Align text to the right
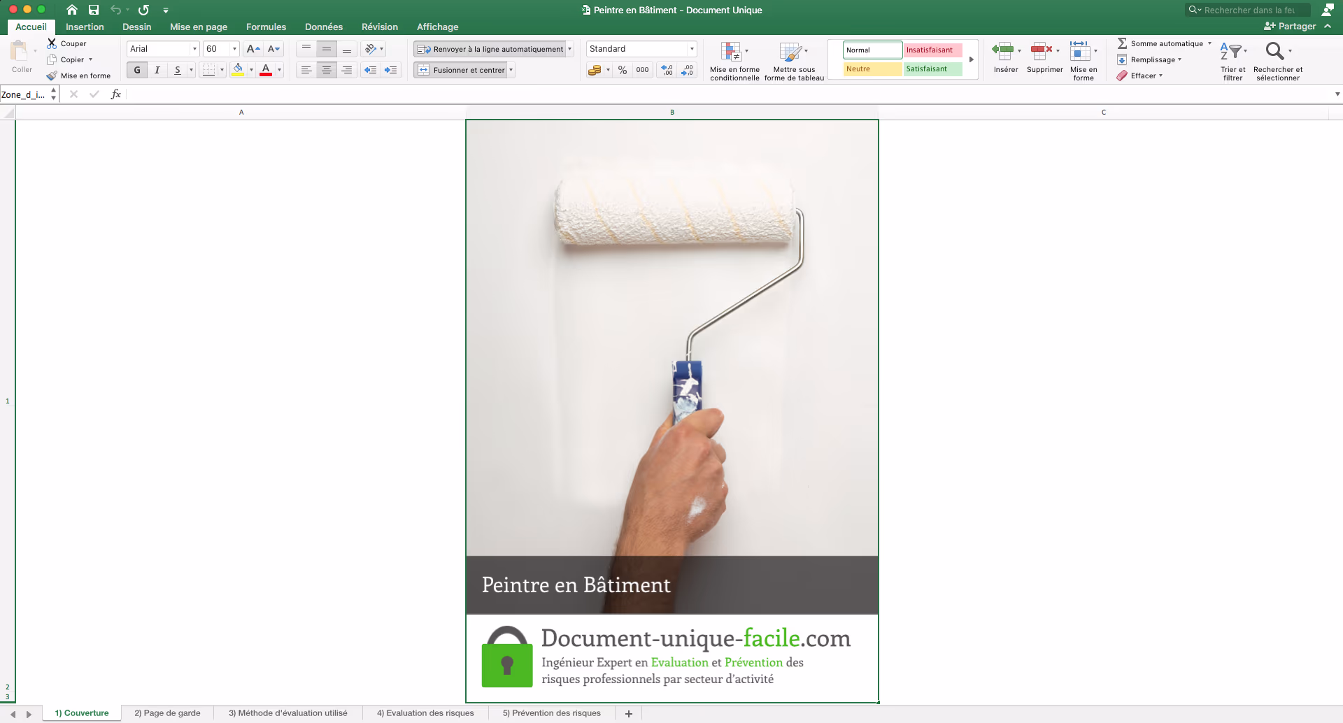Image resolution: width=1343 pixels, height=723 pixels. pos(347,70)
